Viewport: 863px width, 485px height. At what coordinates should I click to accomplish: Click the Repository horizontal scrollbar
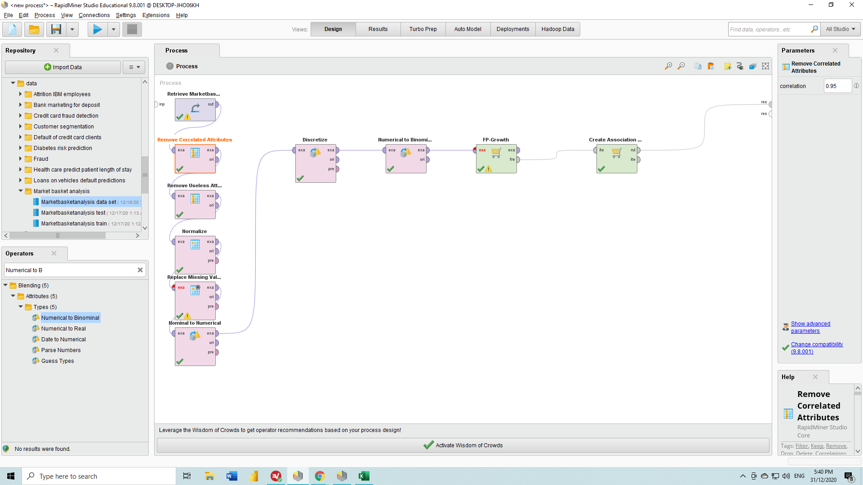(58, 236)
